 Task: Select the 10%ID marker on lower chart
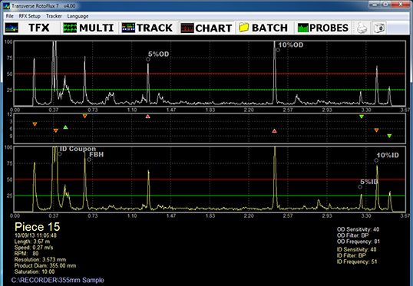coord(376,160)
